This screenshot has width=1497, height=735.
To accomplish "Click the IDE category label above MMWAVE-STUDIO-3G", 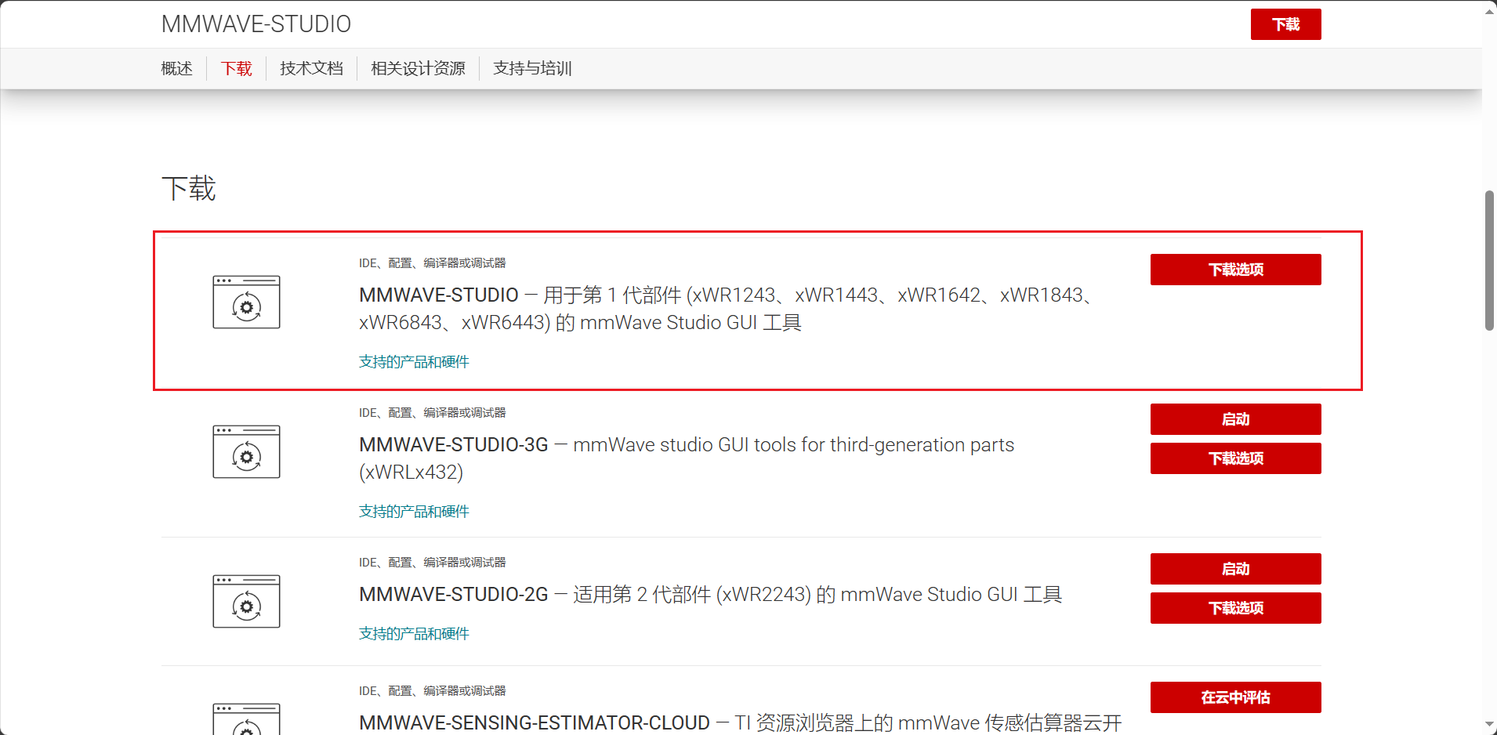I will point(433,412).
